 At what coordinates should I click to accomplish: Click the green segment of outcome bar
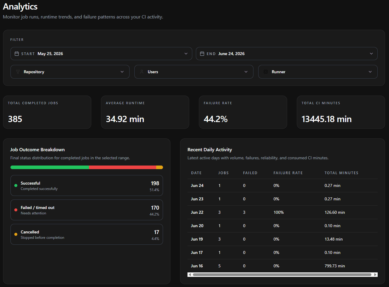pos(50,167)
